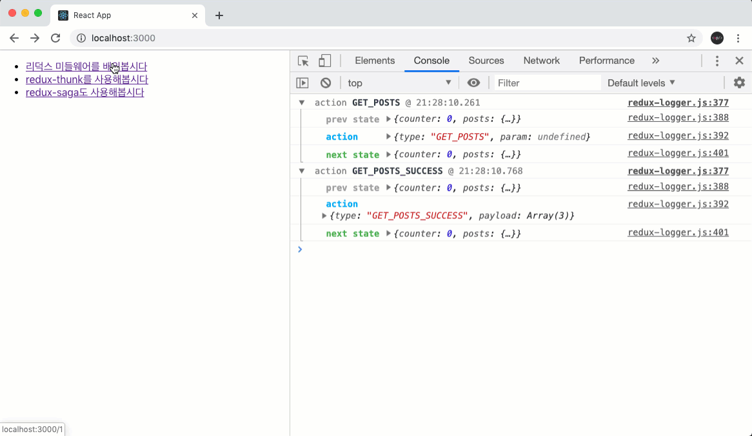752x436 pixels.
Task: Collapse the GET_POSTS action group
Action: click(x=302, y=102)
